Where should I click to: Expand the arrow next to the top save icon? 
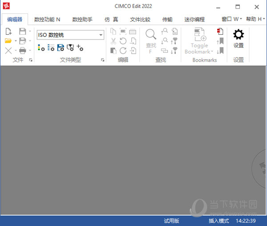coord(30,31)
